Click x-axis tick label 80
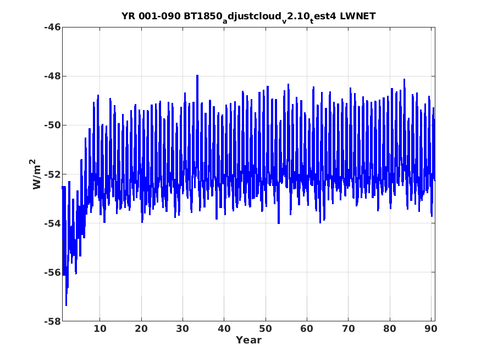Viewport: 481px width, 361px height. click(390, 329)
